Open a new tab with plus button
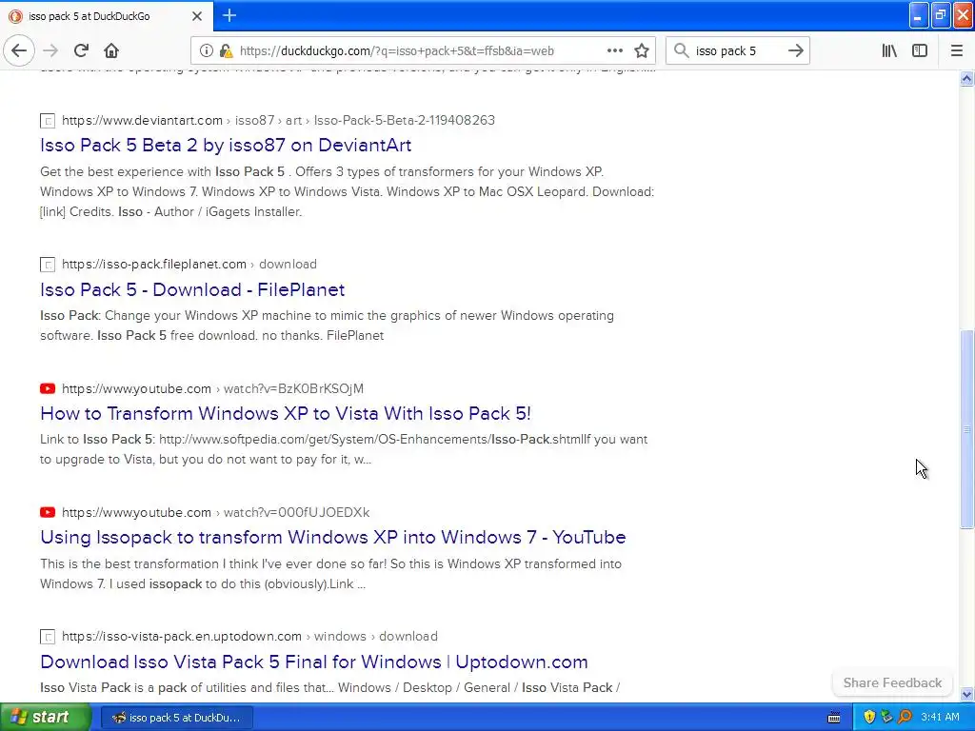The image size is (975, 731). click(229, 15)
